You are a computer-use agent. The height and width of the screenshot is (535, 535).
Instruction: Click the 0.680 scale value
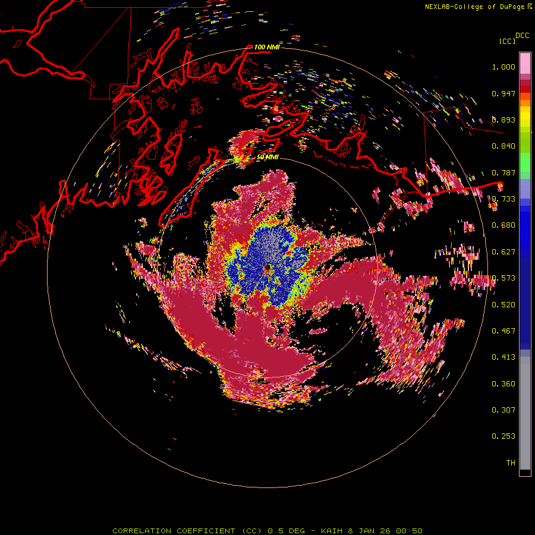[x=503, y=225]
